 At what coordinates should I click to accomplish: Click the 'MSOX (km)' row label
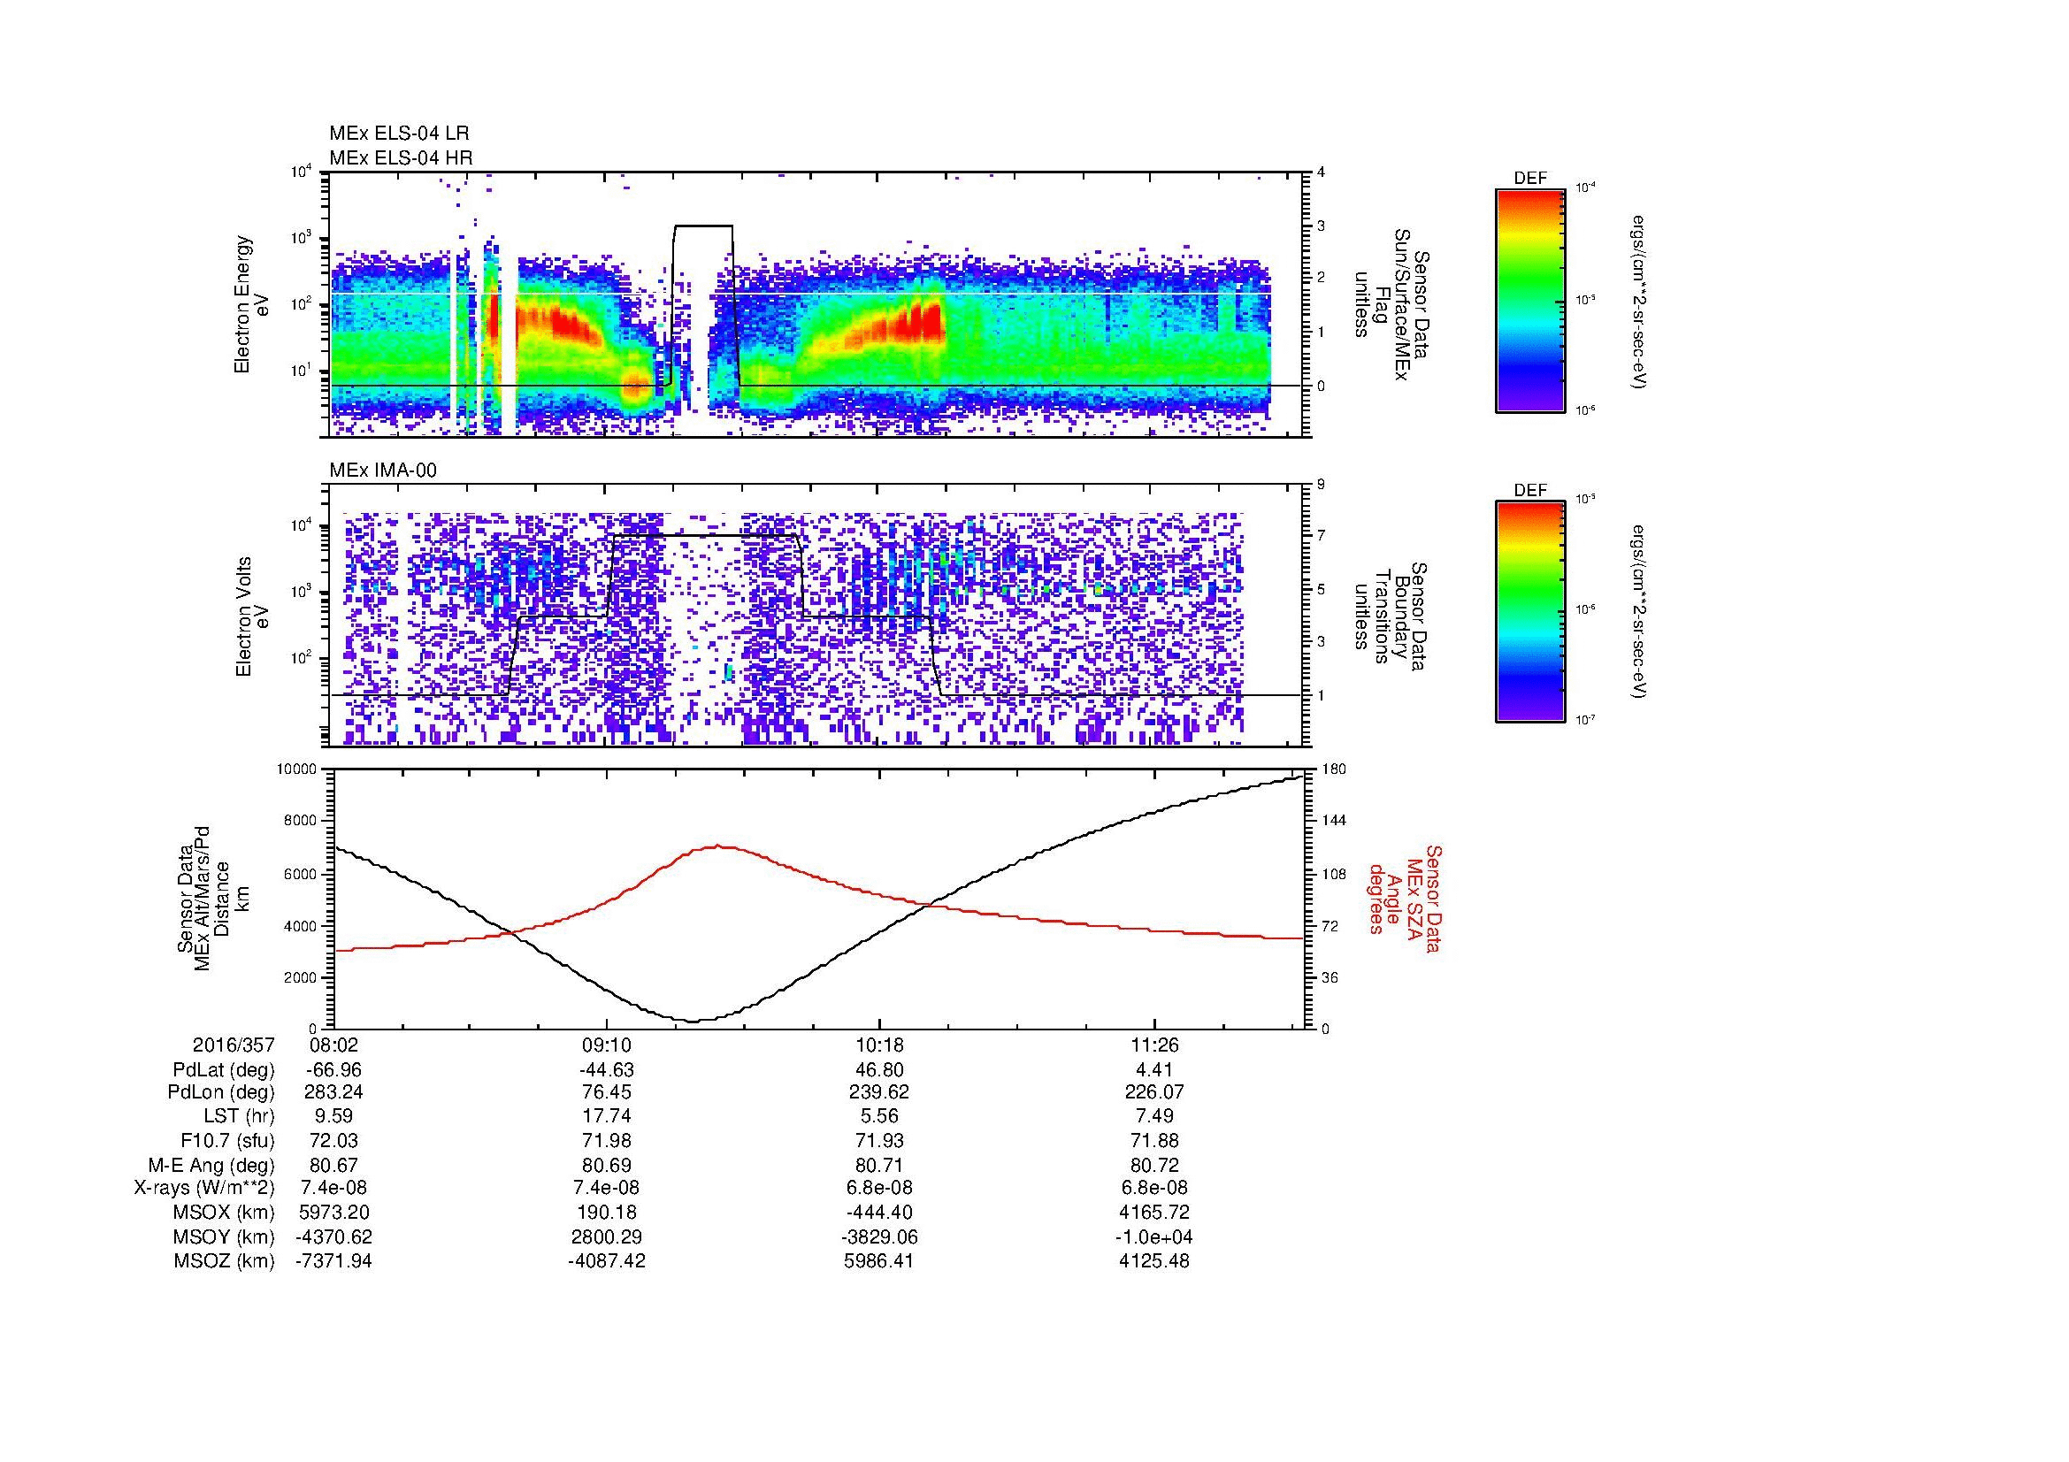point(225,1213)
